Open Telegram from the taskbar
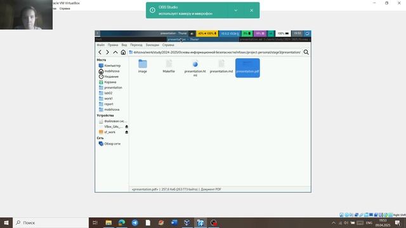Image resolution: width=406 pixels, height=228 pixels. (135, 222)
